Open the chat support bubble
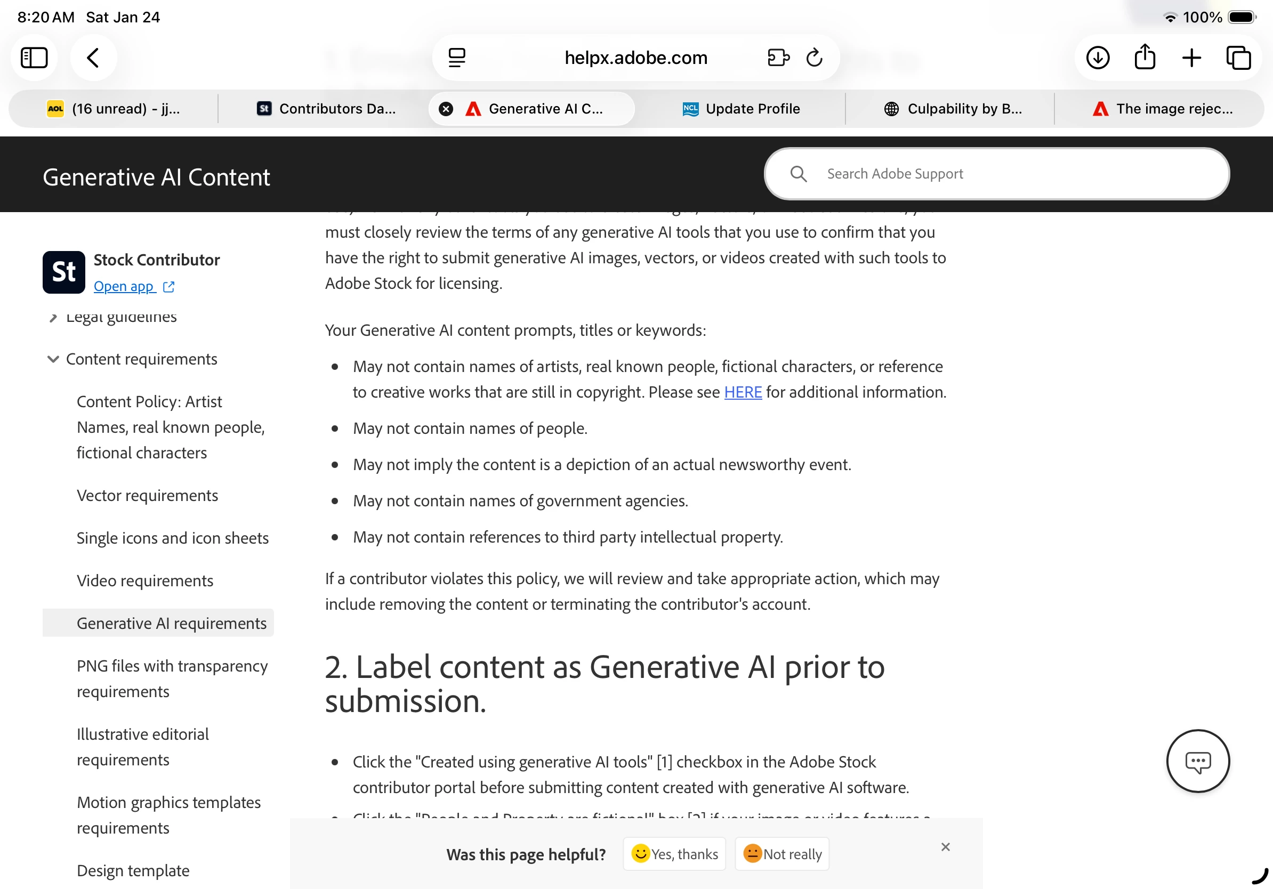Screen dimensions: 1273x889 tap(1198, 761)
